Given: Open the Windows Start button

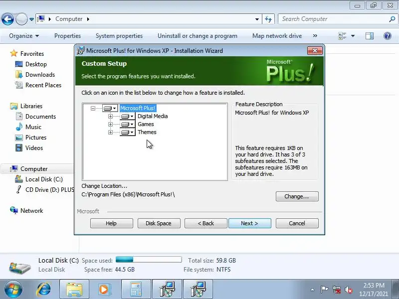Looking at the screenshot, I should pos(13,290).
